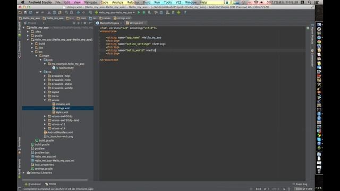Click the Save All toolbar icon
The height and width of the screenshot is (191, 340).
pyautogui.click(x=25, y=13)
